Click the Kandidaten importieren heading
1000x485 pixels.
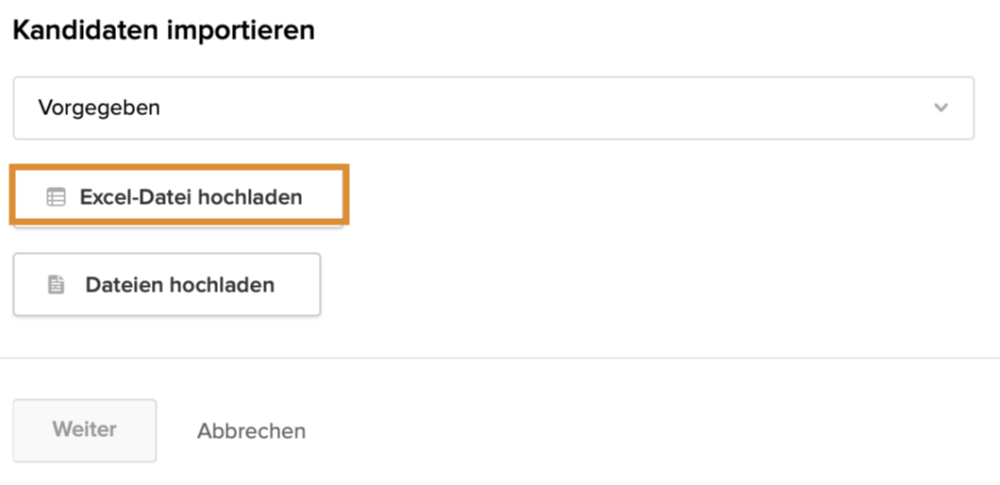(164, 30)
